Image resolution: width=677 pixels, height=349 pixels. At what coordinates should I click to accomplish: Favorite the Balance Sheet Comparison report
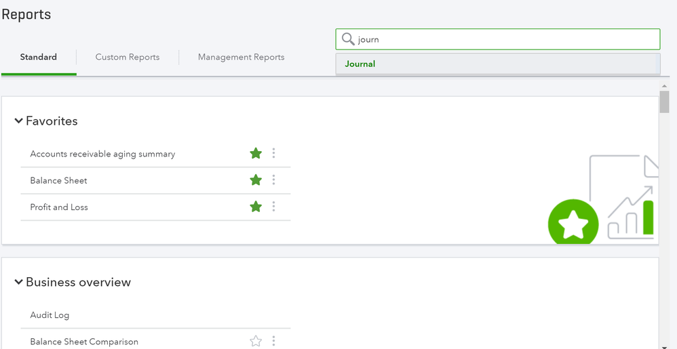(x=256, y=342)
